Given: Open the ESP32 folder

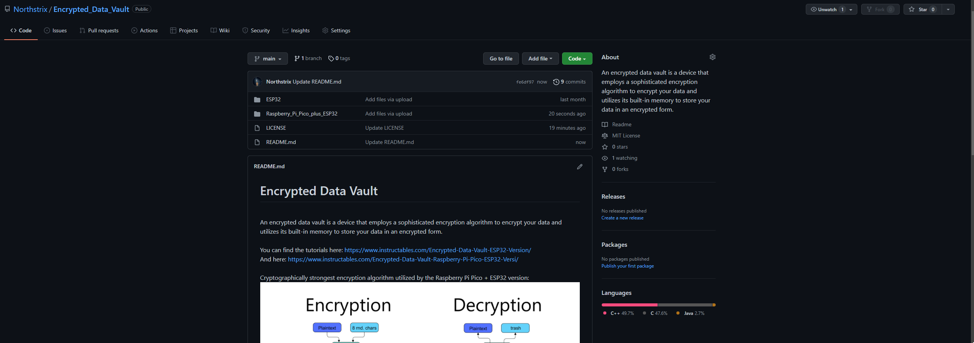Looking at the screenshot, I should pyautogui.click(x=273, y=99).
